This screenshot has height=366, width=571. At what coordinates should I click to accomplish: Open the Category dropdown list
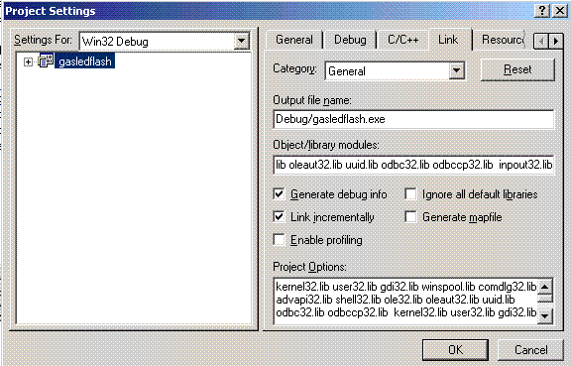pos(457,70)
